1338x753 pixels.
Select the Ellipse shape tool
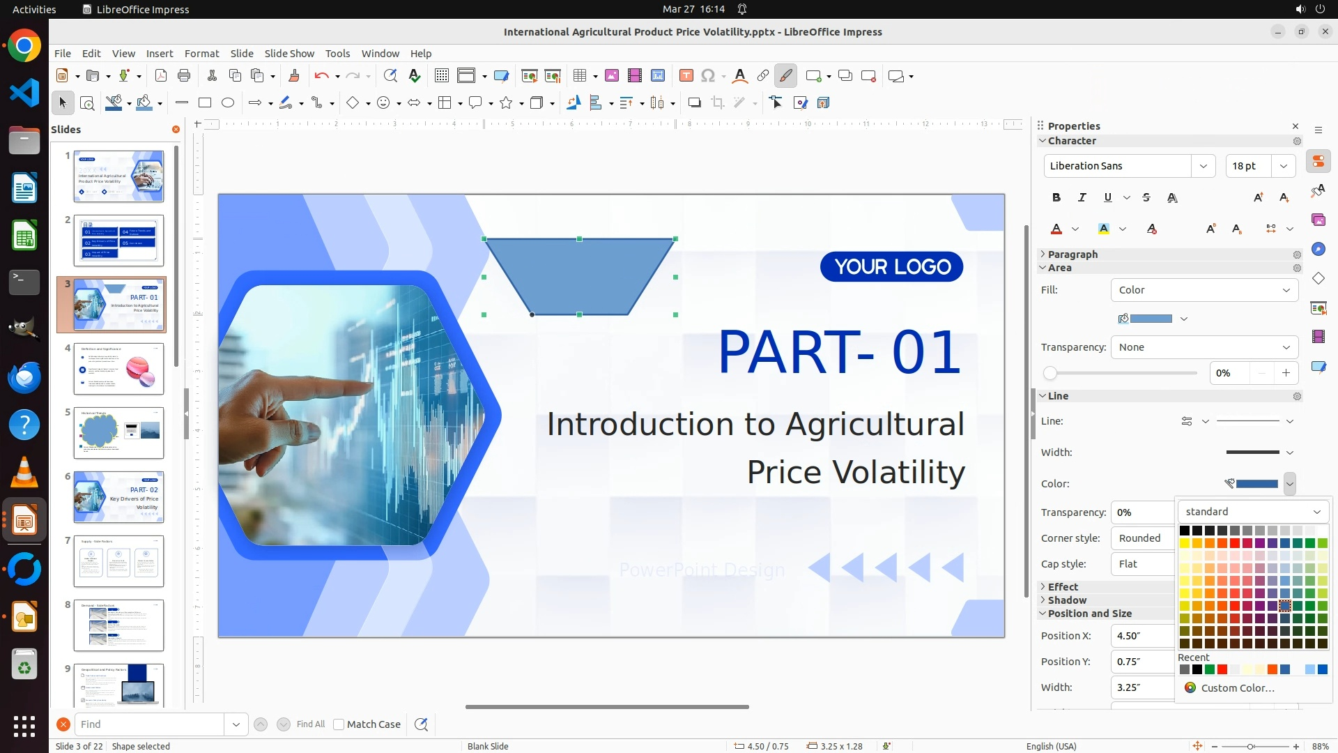[228, 103]
